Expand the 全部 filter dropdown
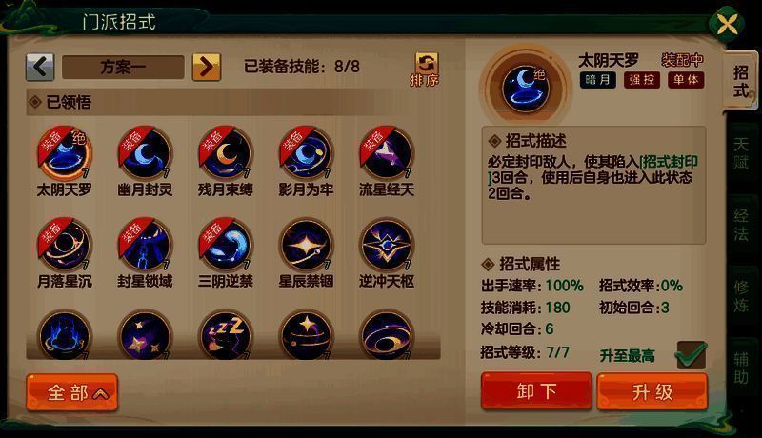 click(72, 392)
